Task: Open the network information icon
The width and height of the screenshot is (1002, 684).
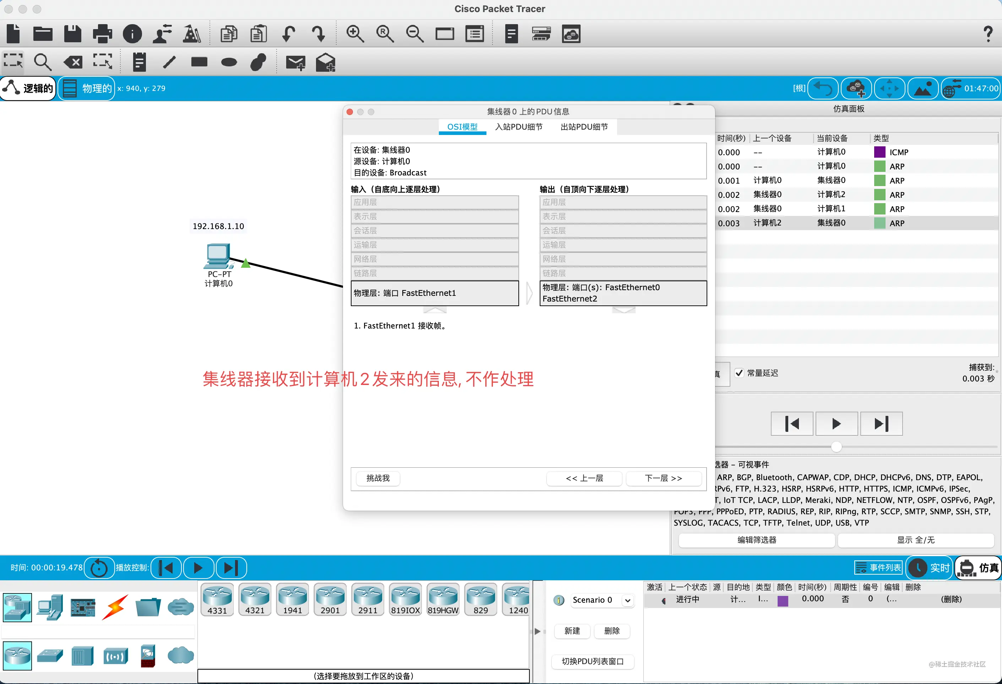Action: click(x=132, y=34)
